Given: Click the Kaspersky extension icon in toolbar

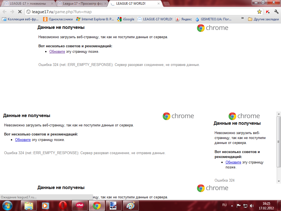Looking at the screenshot, I should click(268, 12).
